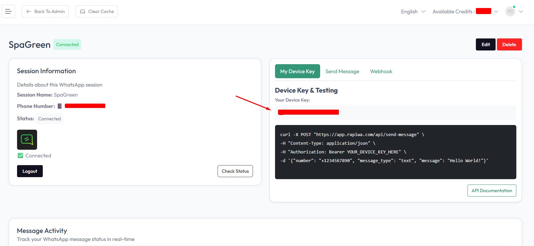Open the API Documentation link
The image size is (534, 246).
492,191
